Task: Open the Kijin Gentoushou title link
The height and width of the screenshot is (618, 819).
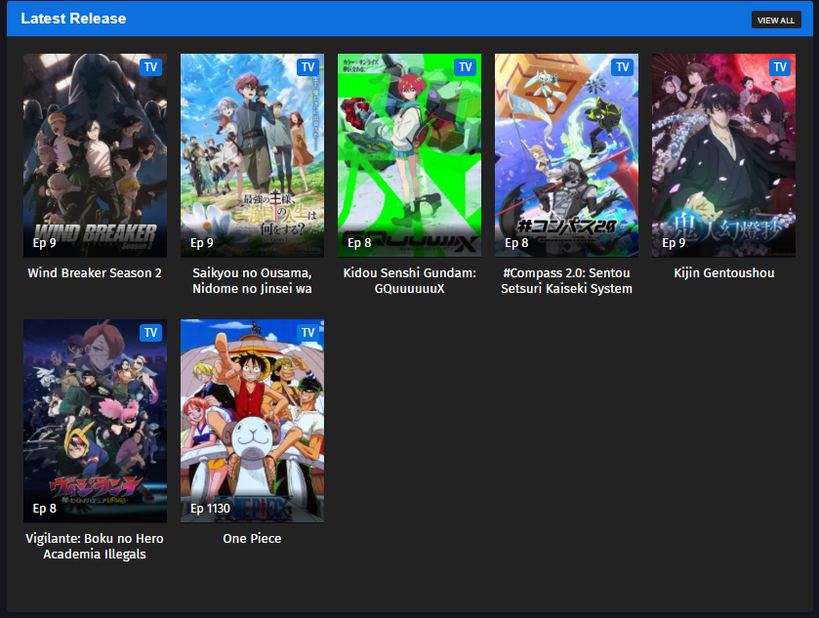Action: [x=723, y=273]
